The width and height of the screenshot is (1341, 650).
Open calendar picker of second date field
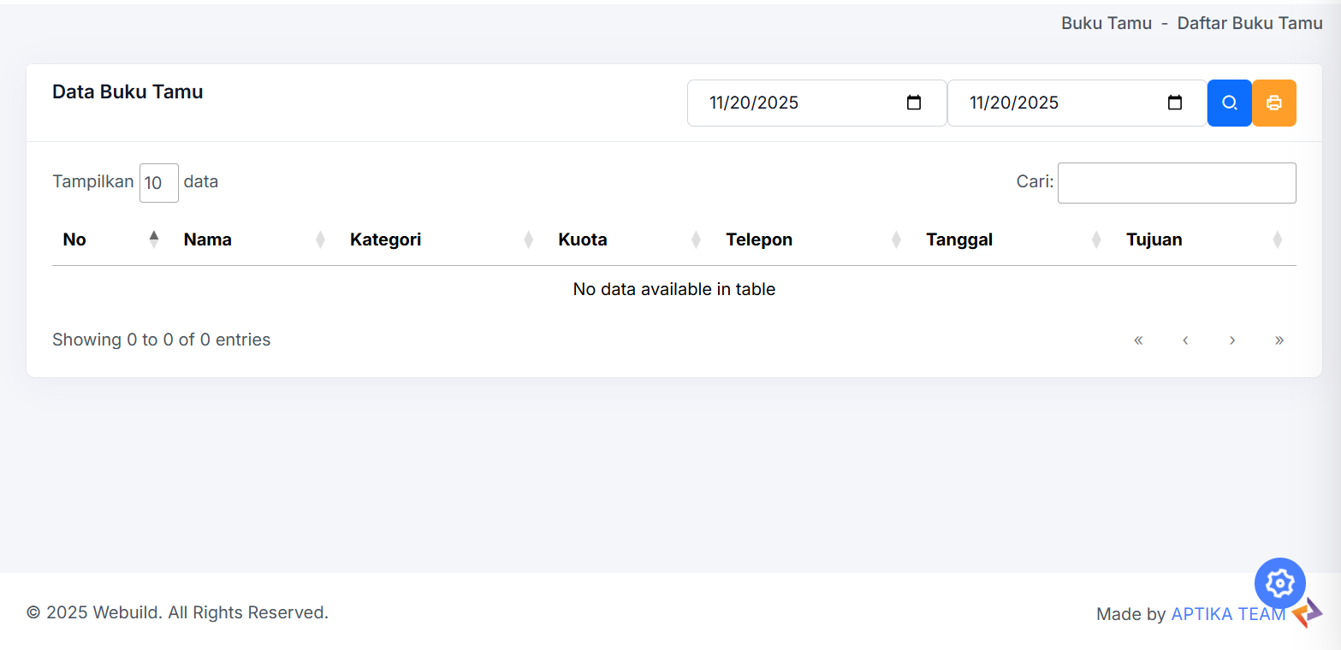click(1175, 103)
